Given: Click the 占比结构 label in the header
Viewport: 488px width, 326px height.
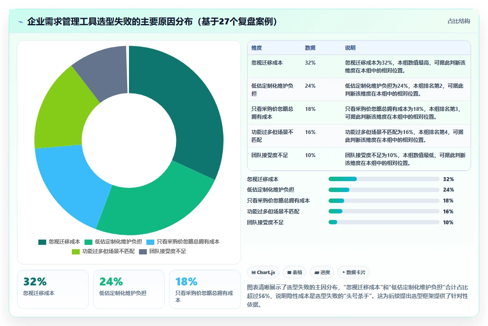Looking at the screenshot, I should (459, 21).
